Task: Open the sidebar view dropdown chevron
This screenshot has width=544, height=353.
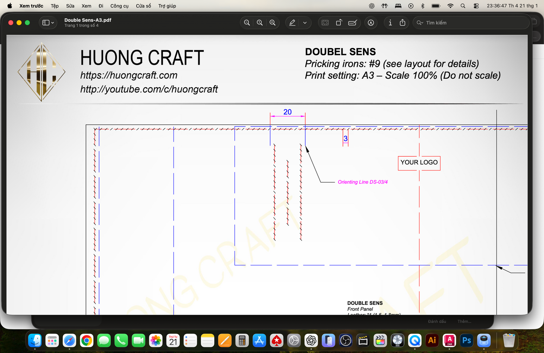Action: click(52, 23)
